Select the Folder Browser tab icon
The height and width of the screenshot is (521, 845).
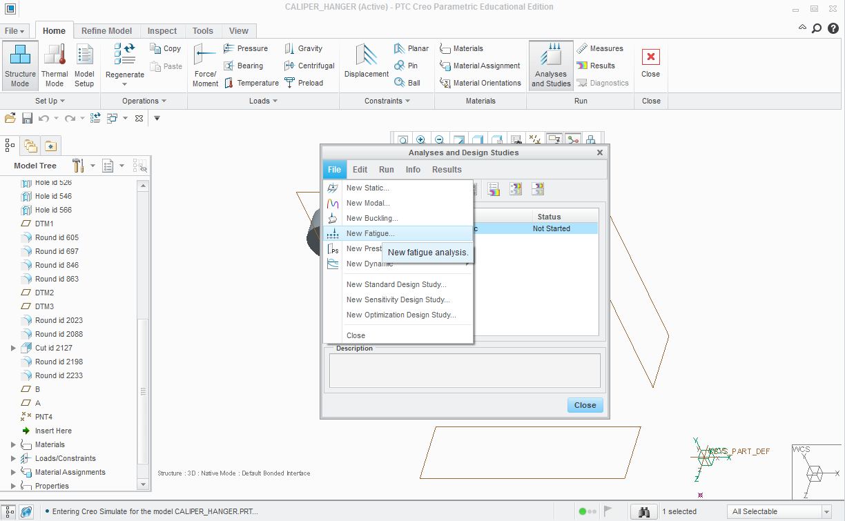tap(30, 146)
